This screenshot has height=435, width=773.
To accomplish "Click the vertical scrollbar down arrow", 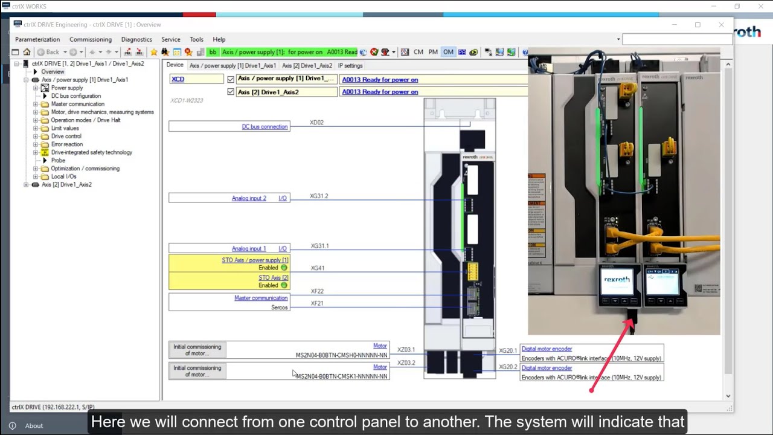I will pos(728,396).
